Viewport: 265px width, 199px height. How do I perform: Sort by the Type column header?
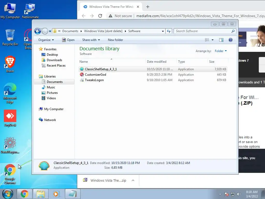tap(192, 62)
